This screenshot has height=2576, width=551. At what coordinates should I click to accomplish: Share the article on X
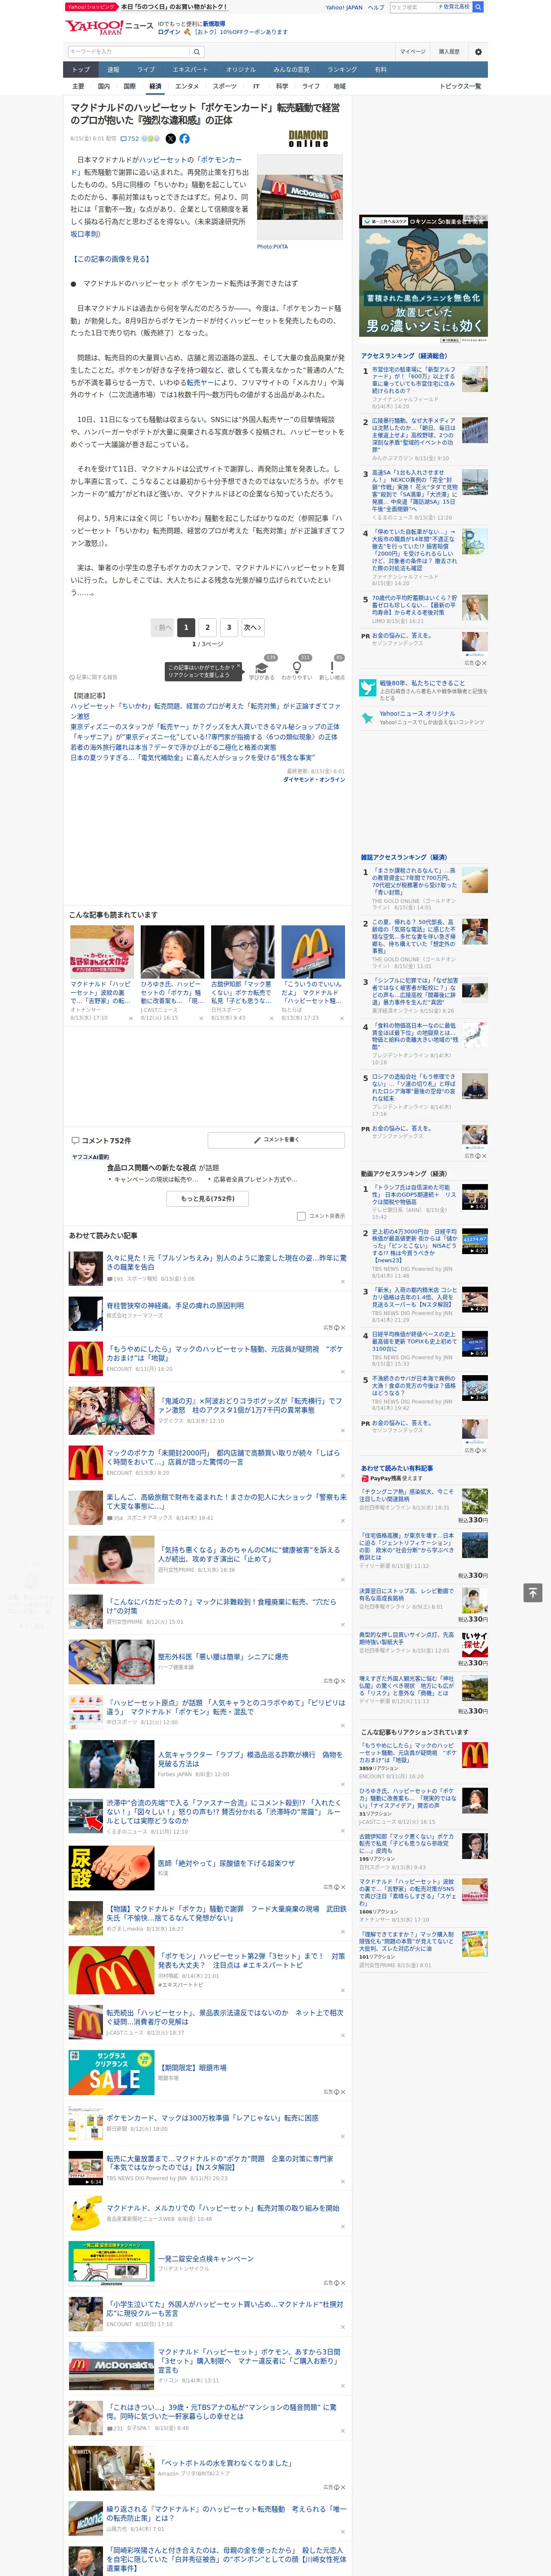(x=170, y=139)
